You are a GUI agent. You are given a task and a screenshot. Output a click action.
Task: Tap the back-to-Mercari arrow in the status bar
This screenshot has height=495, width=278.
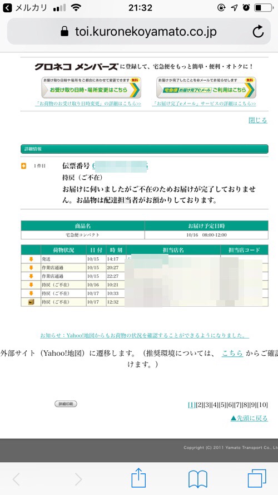[7, 8]
